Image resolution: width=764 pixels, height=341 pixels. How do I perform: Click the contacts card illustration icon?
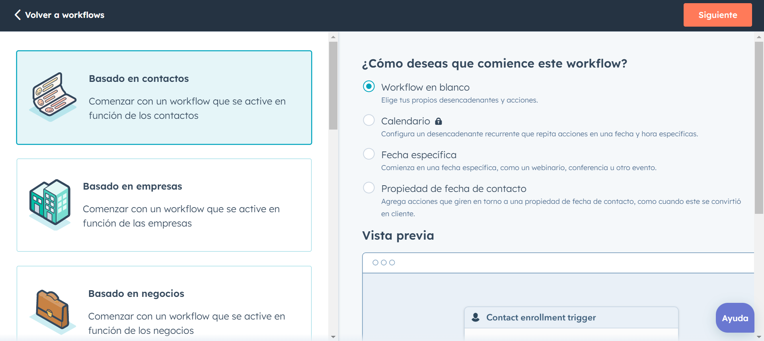point(53,96)
